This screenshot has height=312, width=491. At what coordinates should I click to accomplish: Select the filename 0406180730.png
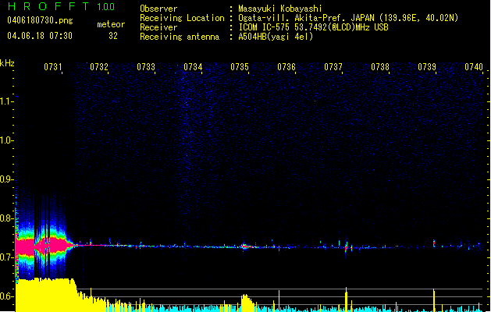tap(40, 20)
